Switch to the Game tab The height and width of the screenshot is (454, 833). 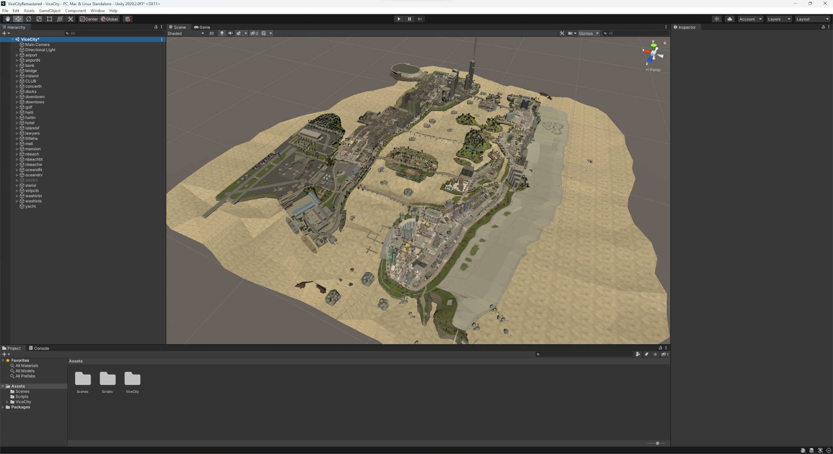tap(202, 27)
